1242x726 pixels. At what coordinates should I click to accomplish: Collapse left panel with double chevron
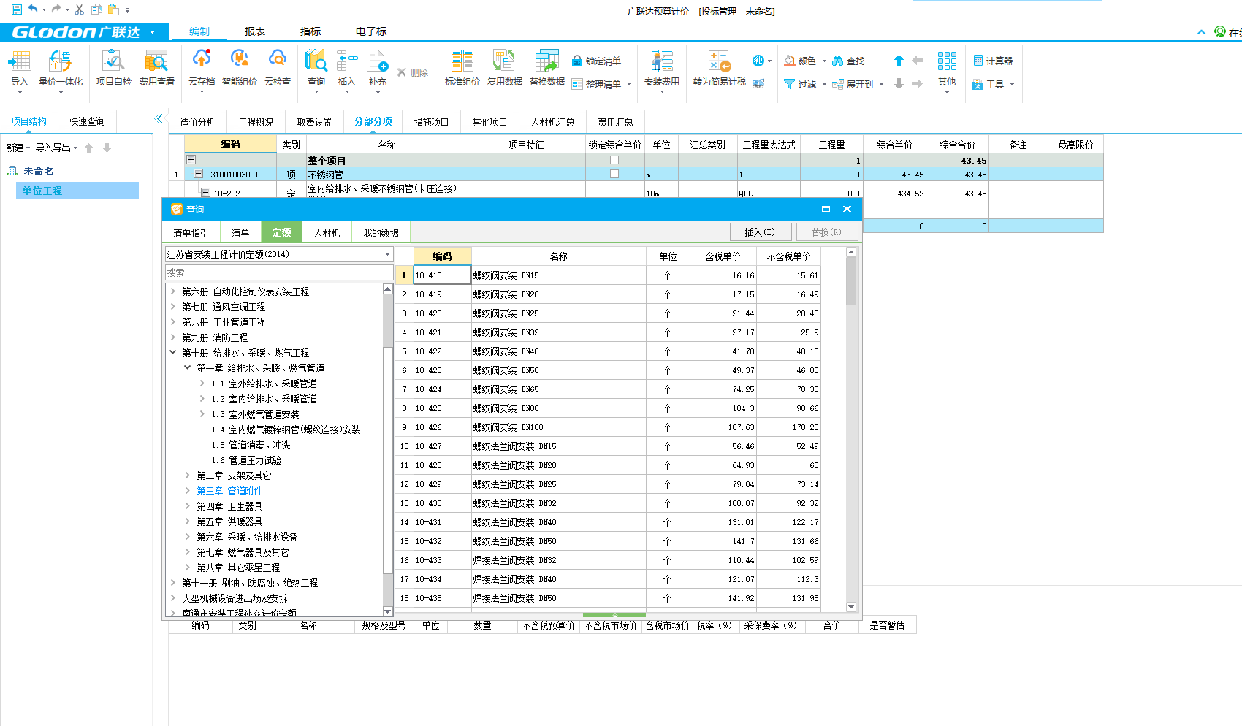pos(159,118)
